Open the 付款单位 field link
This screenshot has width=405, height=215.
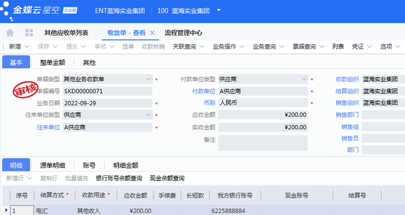pyautogui.click(x=204, y=91)
